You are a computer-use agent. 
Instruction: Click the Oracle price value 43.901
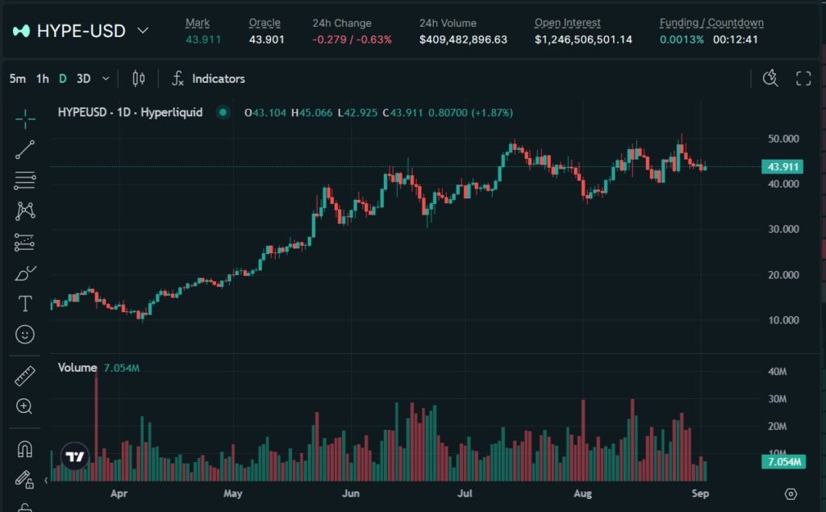(266, 40)
